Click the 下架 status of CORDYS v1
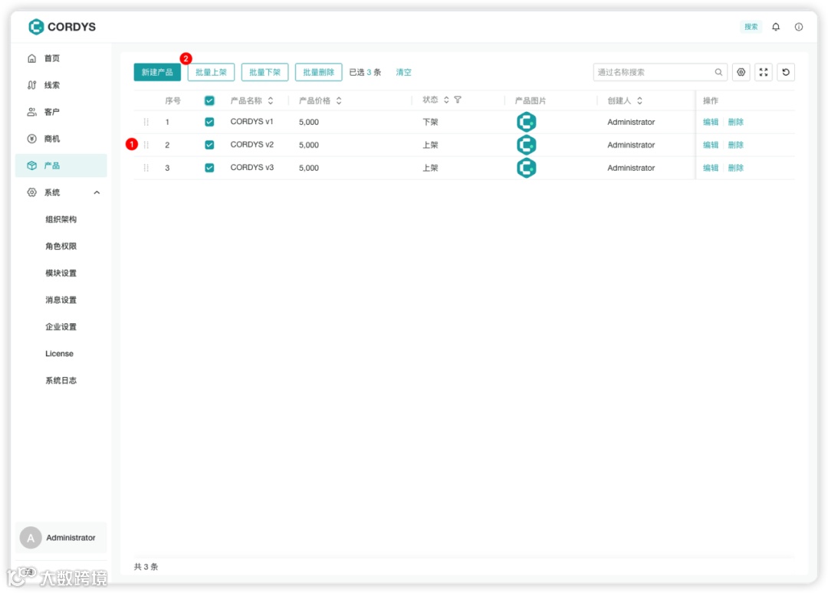Screen dimensions: 828x593 coord(430,122)
